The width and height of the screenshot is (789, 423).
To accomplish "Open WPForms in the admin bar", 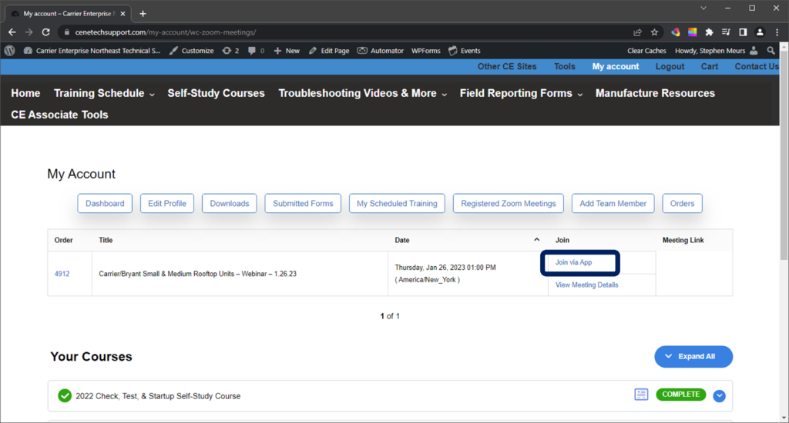I will coord(425,51).
